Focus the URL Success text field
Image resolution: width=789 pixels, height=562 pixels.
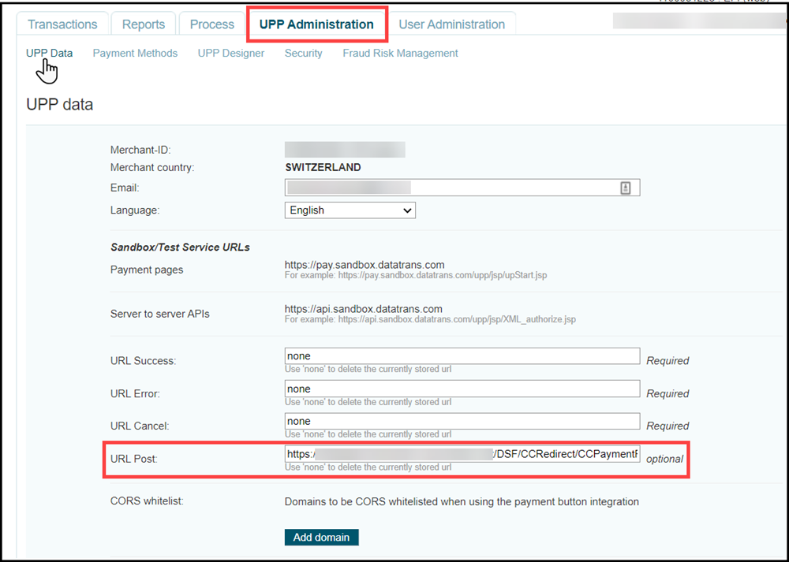[462, 356]
